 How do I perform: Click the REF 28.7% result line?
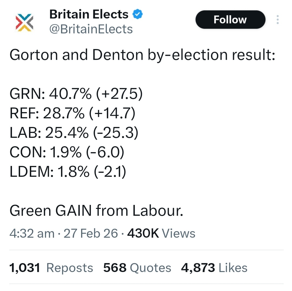72,114
